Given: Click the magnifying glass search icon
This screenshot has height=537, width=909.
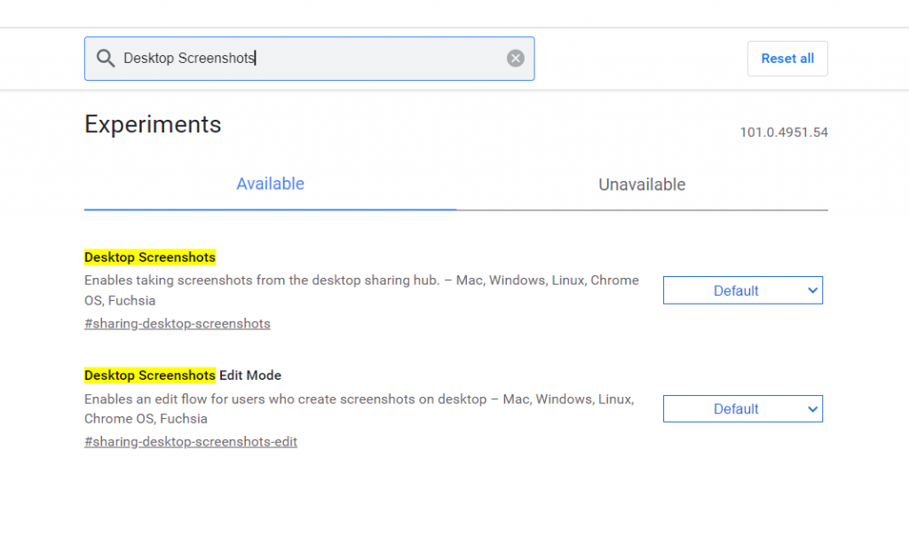Looking at the screenshot, I should point(106,59).
